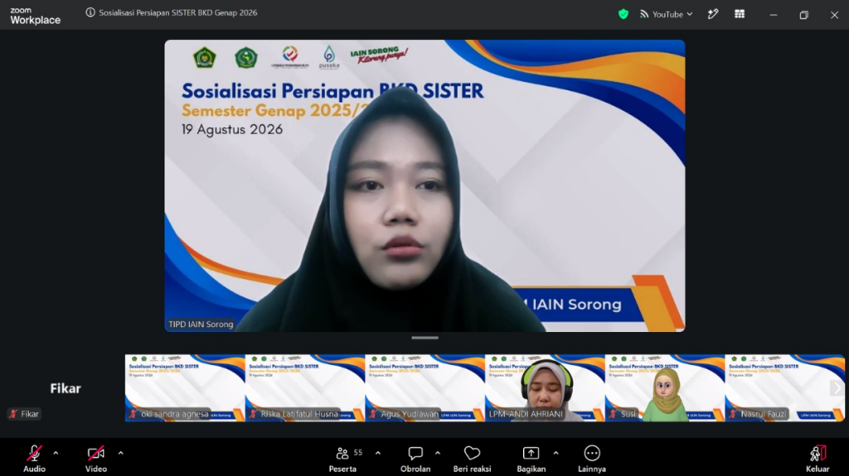Click the main speaker video

pos(425,185)
